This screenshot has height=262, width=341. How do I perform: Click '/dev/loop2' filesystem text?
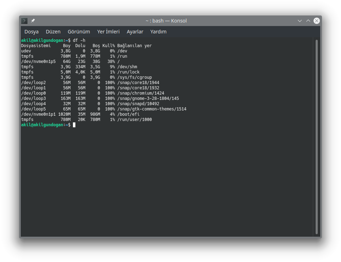tap(33, 83)
